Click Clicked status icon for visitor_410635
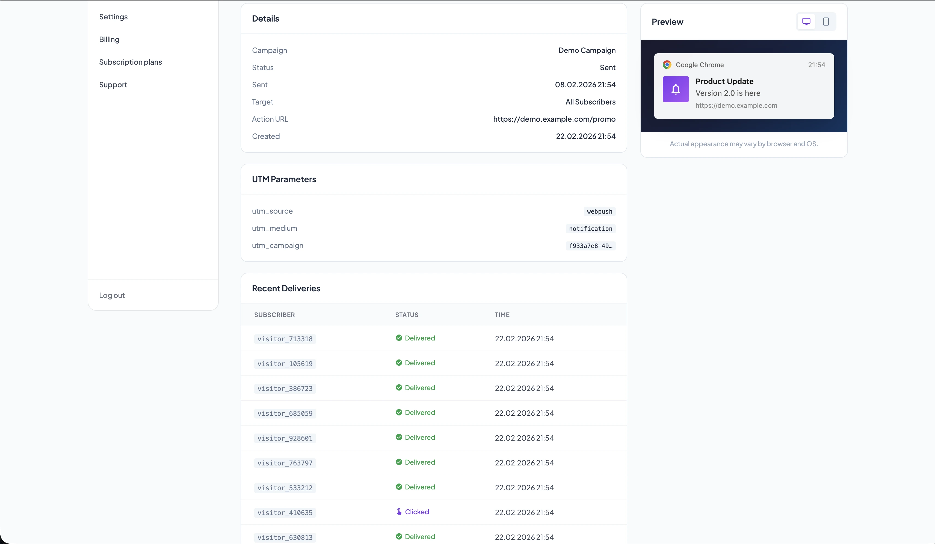The width and height of the screenshot is (935, 544). (x=399, y=512)
